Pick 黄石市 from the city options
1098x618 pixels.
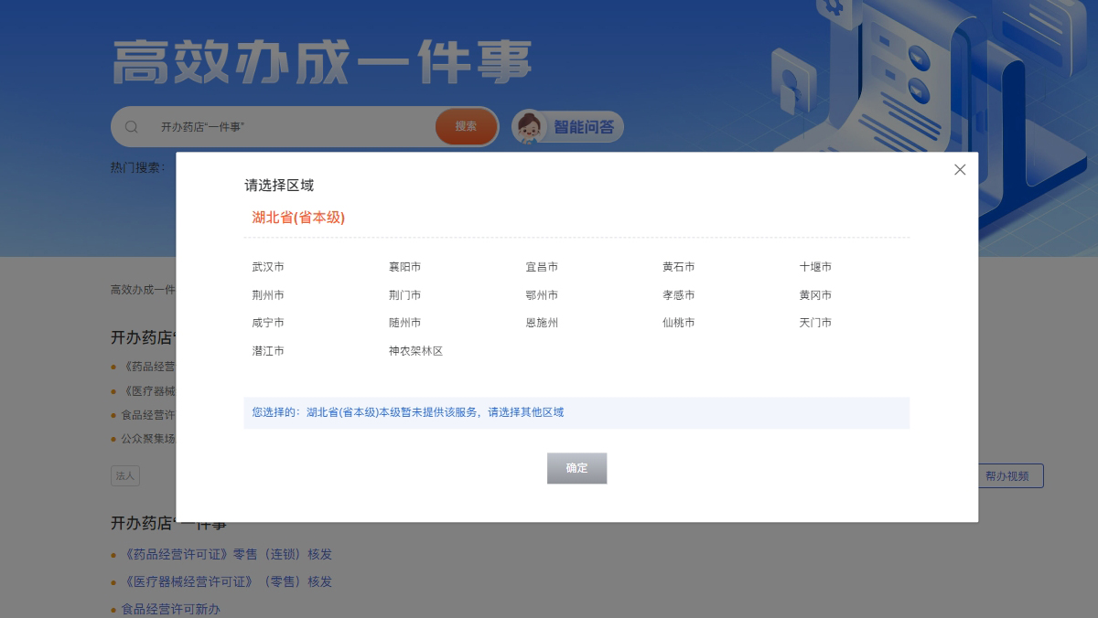pos(678,267)
